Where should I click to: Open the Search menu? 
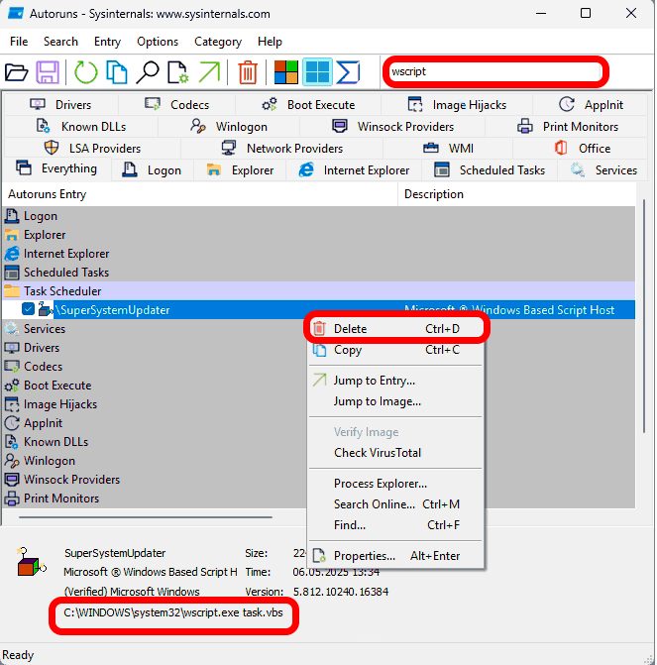pos(60,42)
